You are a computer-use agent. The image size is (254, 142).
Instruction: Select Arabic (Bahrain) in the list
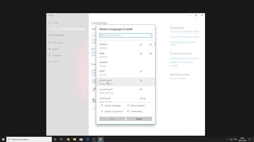(x=125, y=91)
